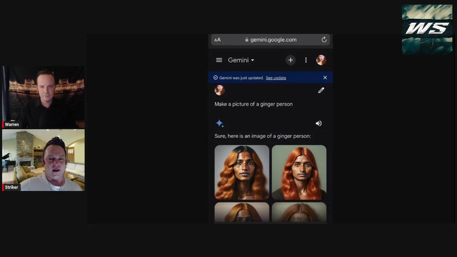Reload the page in the address bar
The image size is (457, 257).
click(324, 40)
